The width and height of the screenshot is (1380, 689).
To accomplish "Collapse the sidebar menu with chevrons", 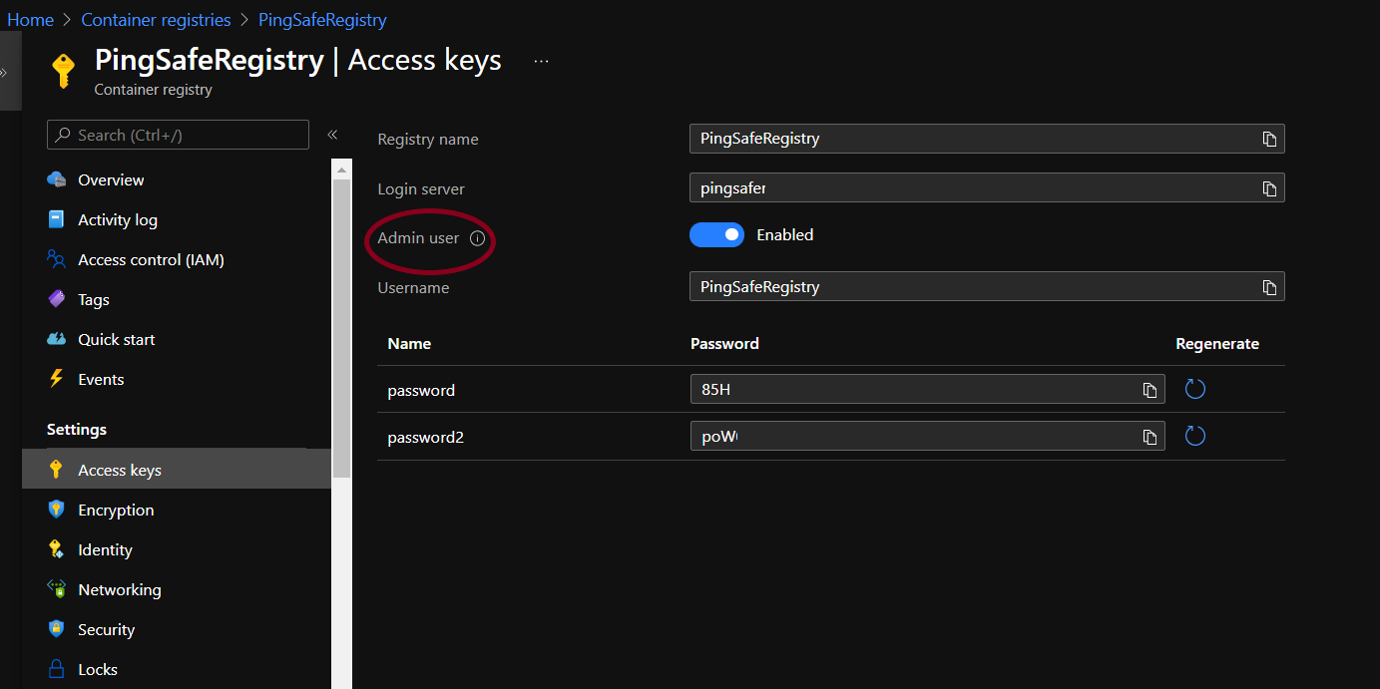I will pyautogui.click(x=332, y=135).
